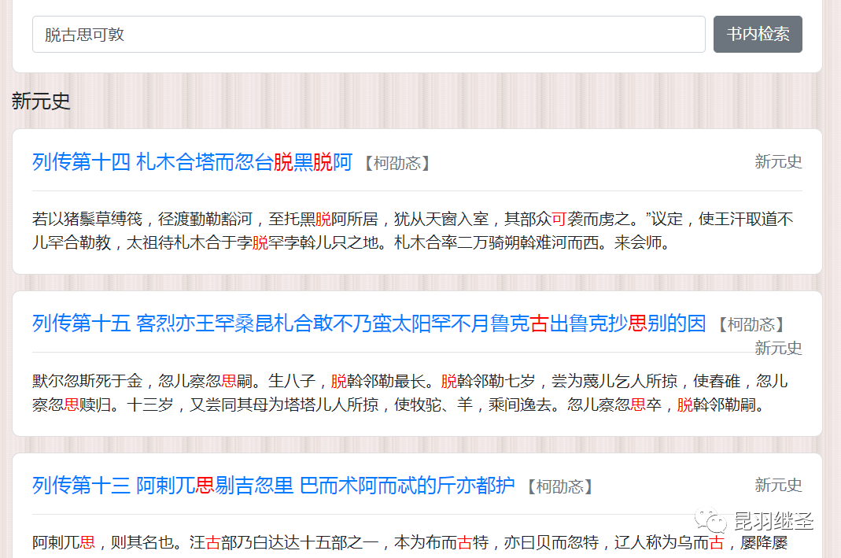841x558 pixels.
Task: Click 新元史 label on 列传第十四 card
Action: (778, 161)
